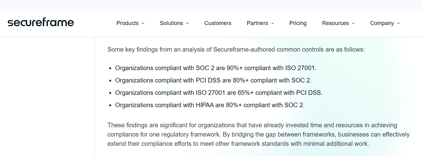Go to the Customers page
This screenshot has height=156, width=423.
pos(218,23)
